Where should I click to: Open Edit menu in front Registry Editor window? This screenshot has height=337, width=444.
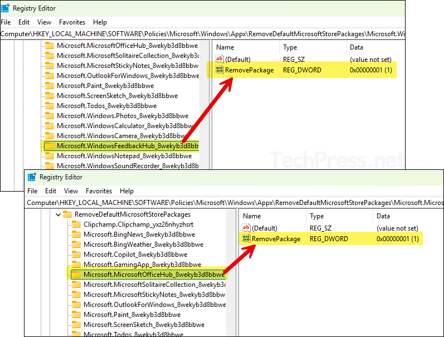(50, 191)
